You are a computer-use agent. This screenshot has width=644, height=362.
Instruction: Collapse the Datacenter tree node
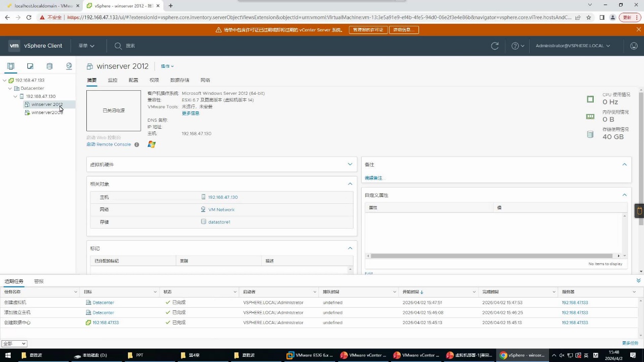tap(10, 88)
